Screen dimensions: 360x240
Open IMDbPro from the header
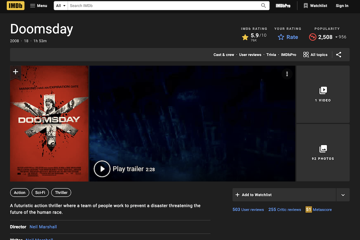pyautogui.click(x=283, y=6)
